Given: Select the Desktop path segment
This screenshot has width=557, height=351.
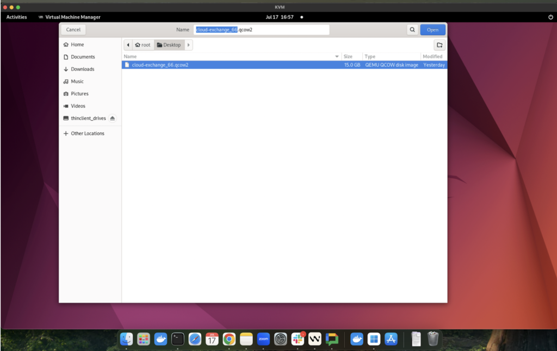Looking at the screenshot, I should 169,45.
